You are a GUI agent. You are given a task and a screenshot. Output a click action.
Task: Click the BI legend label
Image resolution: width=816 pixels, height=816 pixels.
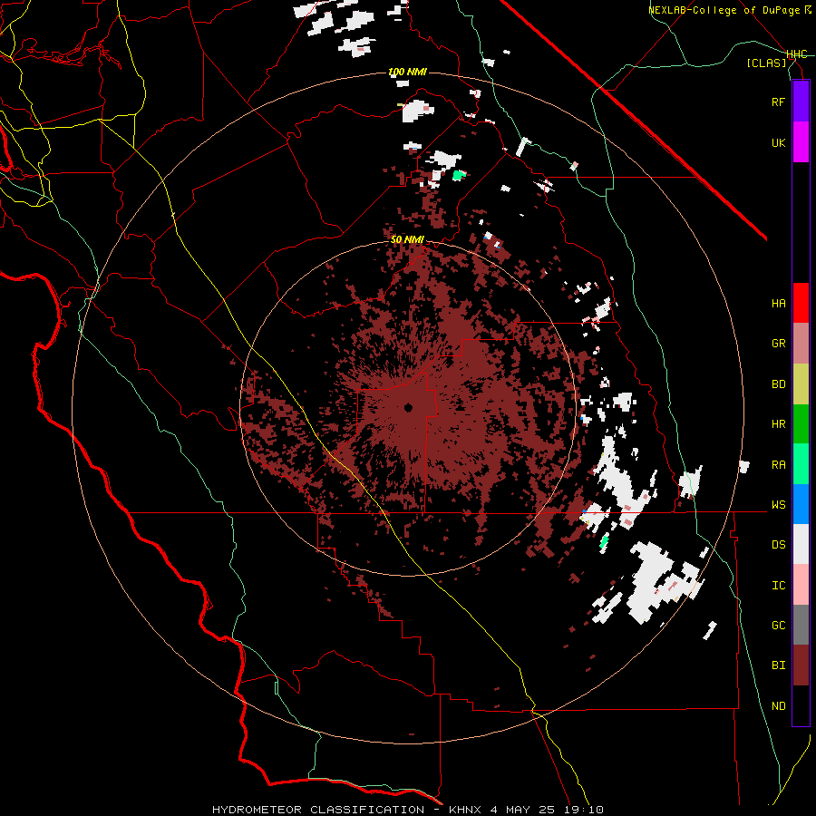coord(778,665)
